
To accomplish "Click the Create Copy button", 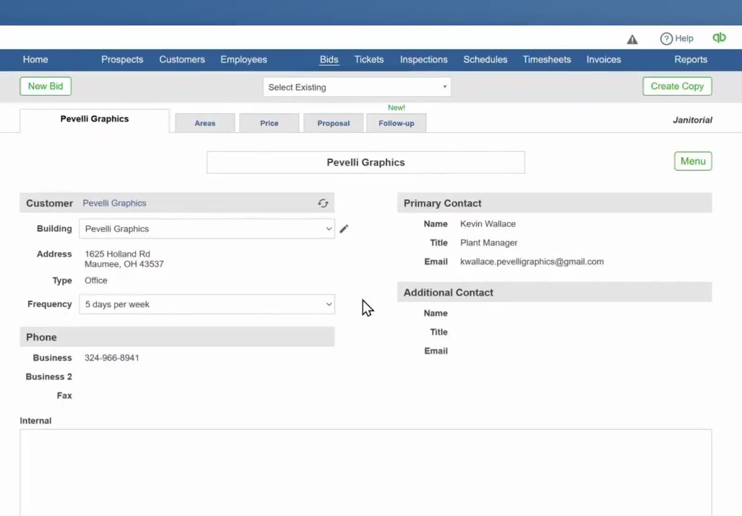I will [677, 86].
